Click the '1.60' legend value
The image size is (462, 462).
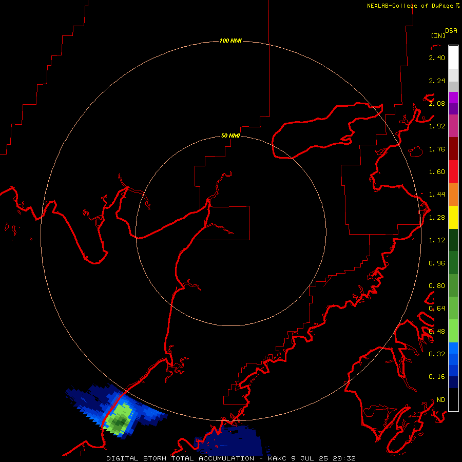click(437, 172)
